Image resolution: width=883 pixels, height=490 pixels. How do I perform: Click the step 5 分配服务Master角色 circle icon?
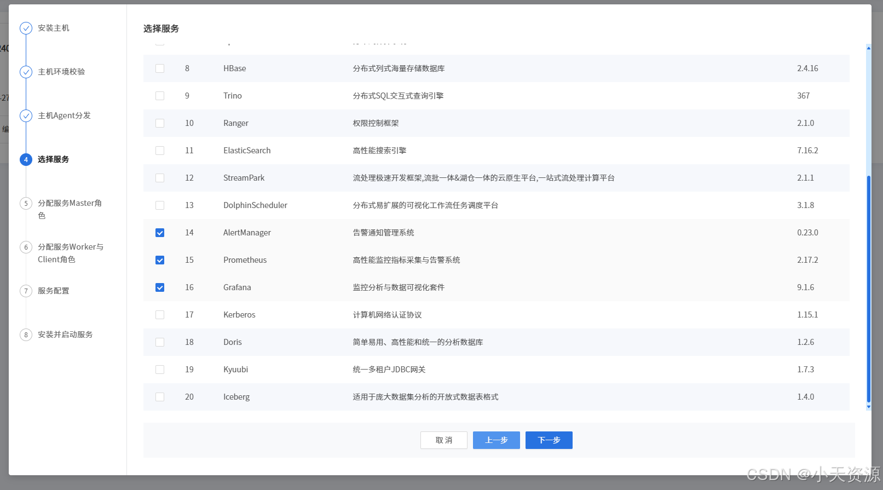[26, 203]
